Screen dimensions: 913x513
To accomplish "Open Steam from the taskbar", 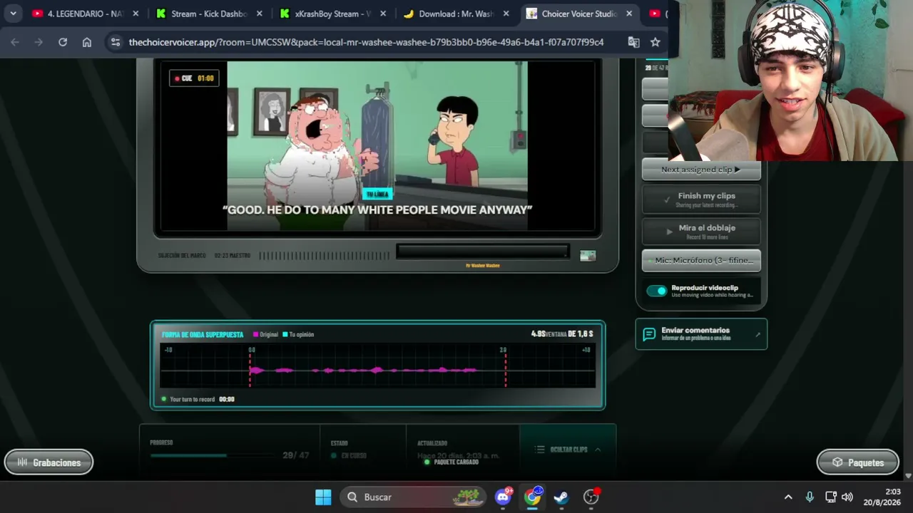I will click(x=561, y=497).
